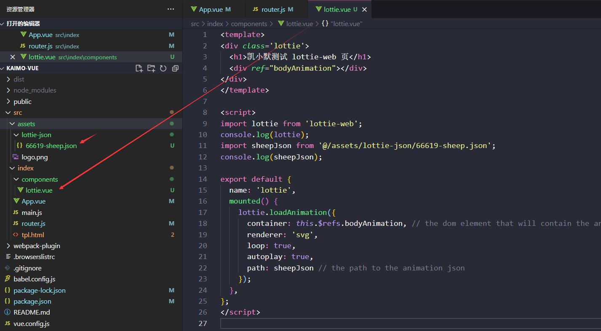Click the bodyAnimation ref attribute value

[302, 68]
